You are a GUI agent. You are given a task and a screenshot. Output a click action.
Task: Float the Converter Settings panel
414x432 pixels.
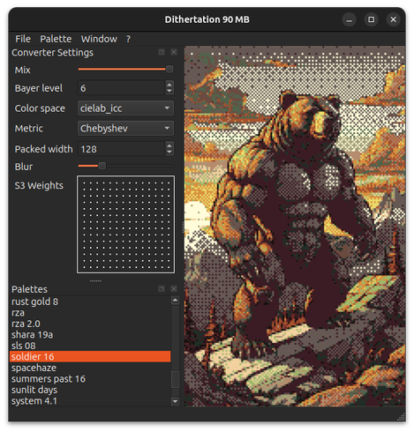[x=162, y=52]
